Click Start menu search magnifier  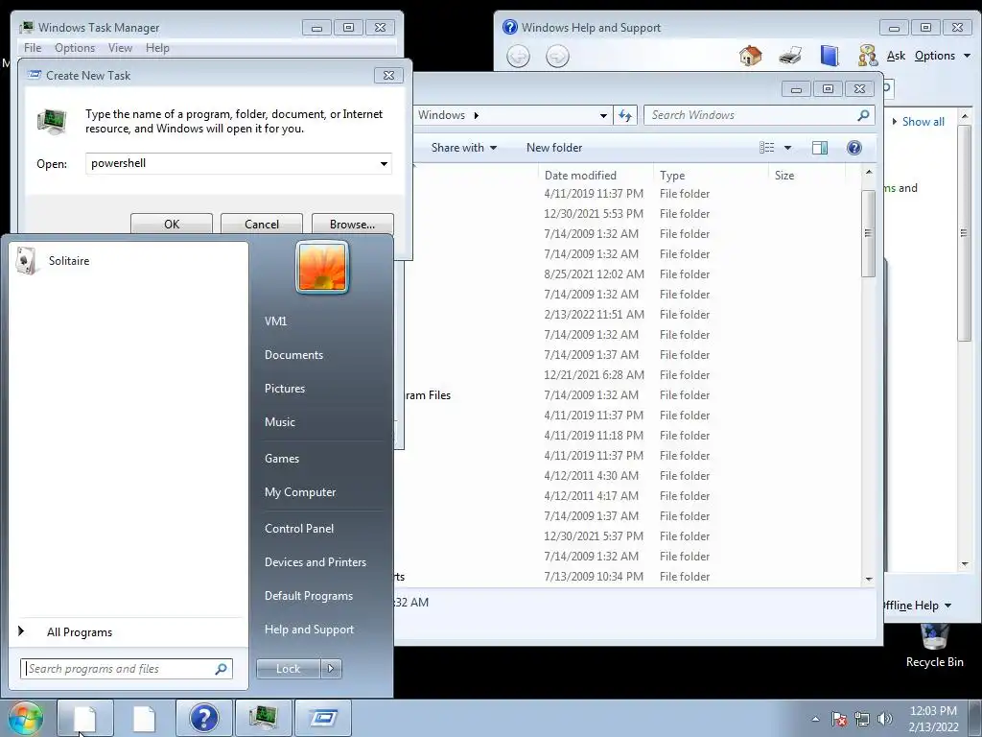tap(221, 669)
